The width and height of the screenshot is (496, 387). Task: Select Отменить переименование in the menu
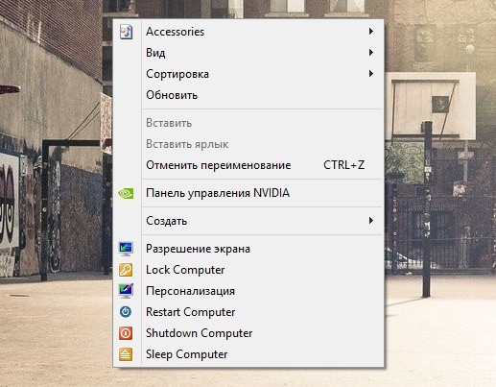pyautogui.click(x=248, y=165)
